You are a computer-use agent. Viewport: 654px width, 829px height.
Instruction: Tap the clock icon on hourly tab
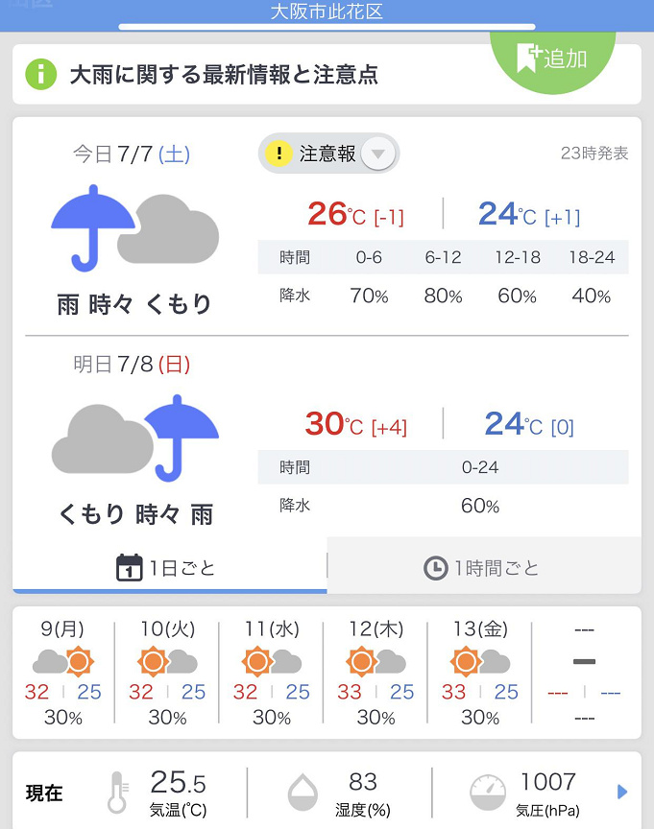pos(436,568)
